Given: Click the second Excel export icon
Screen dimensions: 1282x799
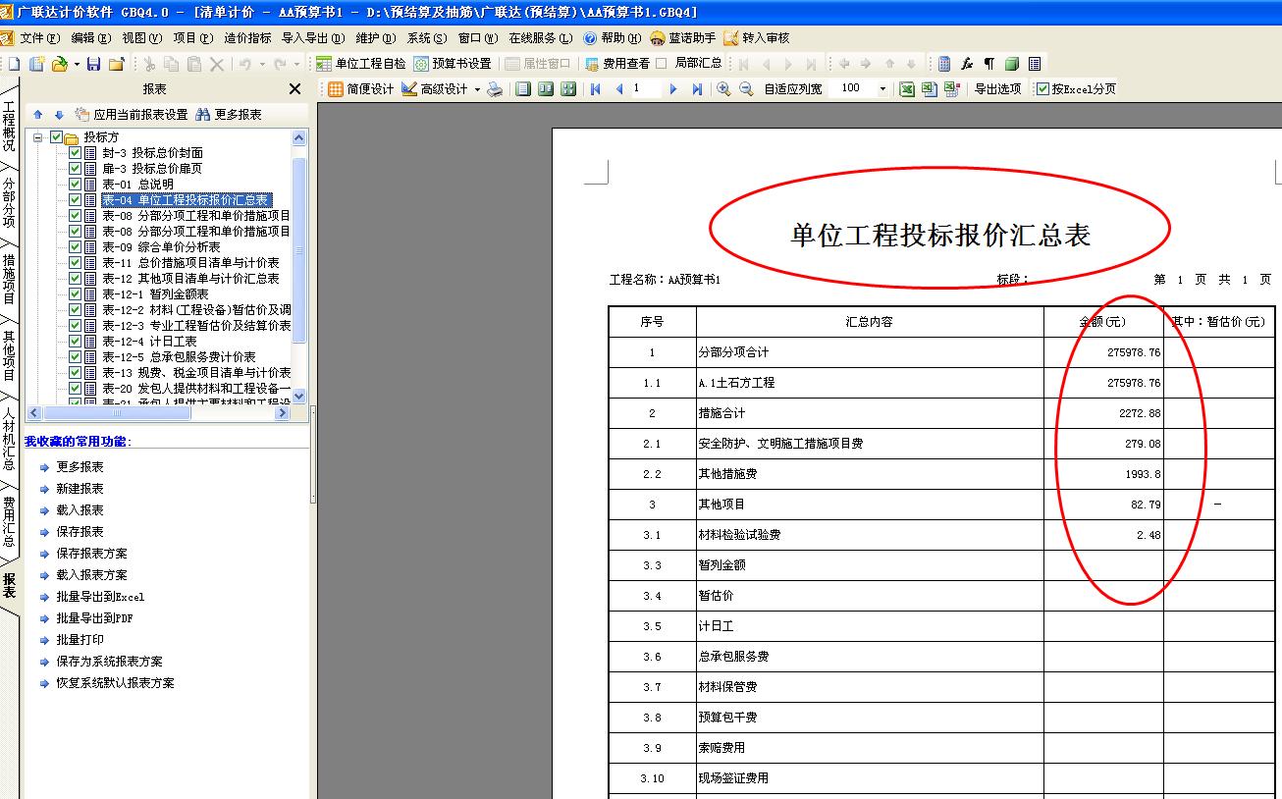Looking at the screenshot, I should [x=930, y=88].
